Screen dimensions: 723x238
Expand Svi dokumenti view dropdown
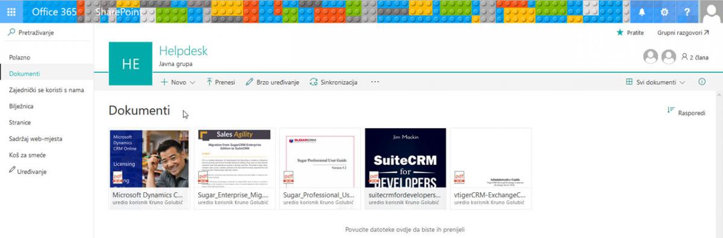[x=656, y=82]
